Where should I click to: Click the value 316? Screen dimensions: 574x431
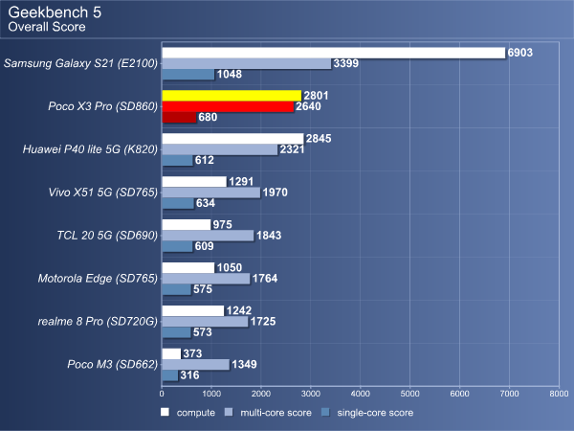pyautogui.click(x=189, y=375)
